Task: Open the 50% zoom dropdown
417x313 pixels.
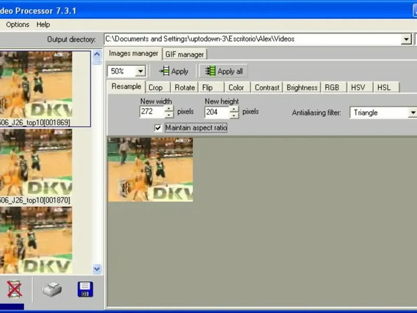Action: [140, 71]
